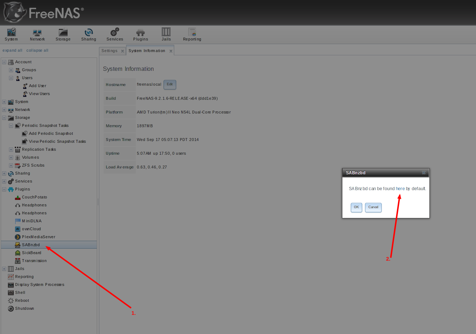Click the Add User icon
476x334 pixels.
coord(25,86)
